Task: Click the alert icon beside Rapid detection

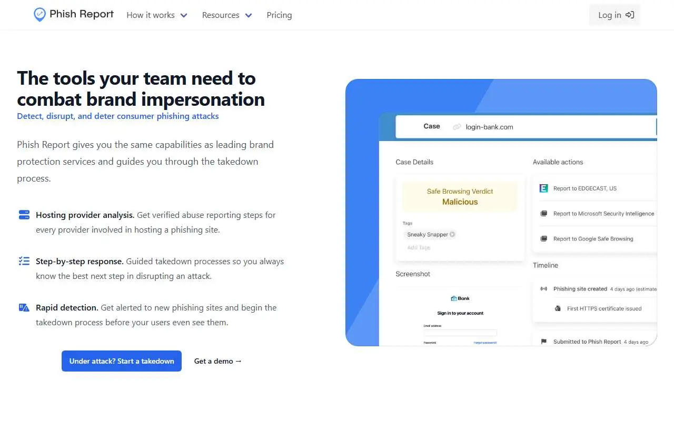Action: click(x=24, y=307)
